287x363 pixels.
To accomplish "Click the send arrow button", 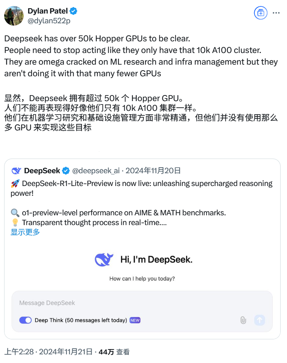I will coord(260,320).
